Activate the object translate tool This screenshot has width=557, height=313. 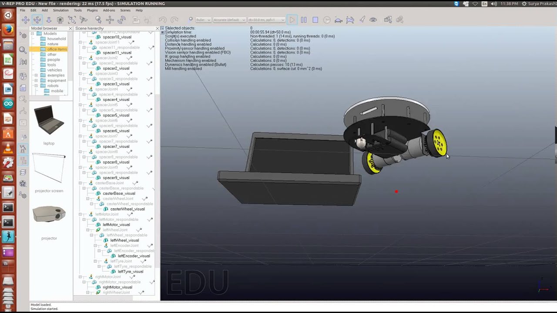pyautogui.click(x=110, y=20)
